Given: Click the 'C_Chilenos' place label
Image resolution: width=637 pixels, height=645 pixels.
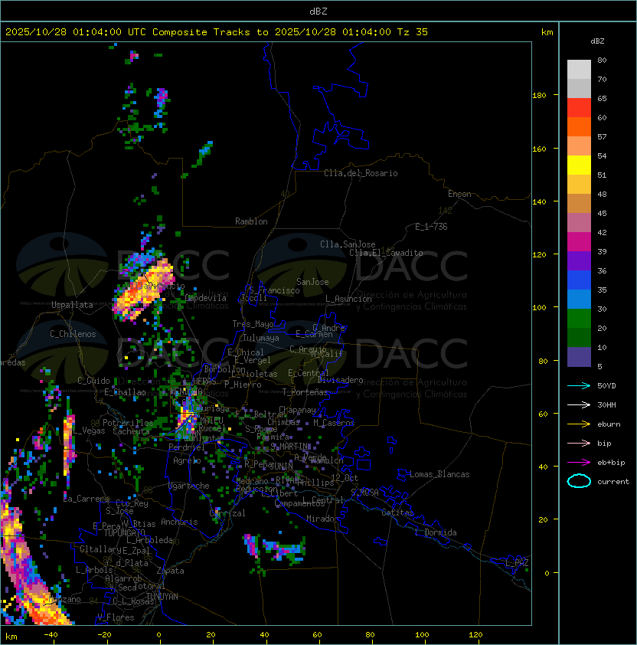Looking at the screenshot, I should pyautogui.click(x=73, y=334).
